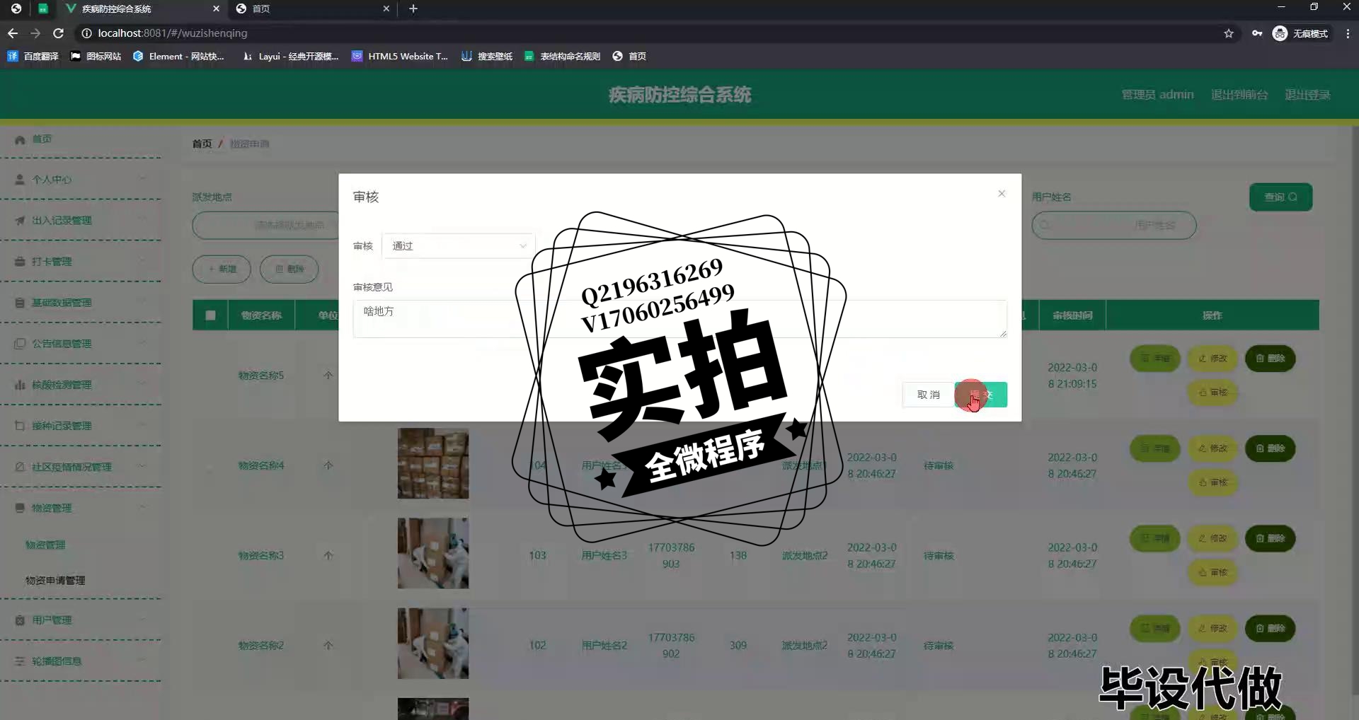Image resolution: width=1359 pixels, height=720 pixels.
Task: Click into the 审核意见 text area
Action: pos(679,319)
